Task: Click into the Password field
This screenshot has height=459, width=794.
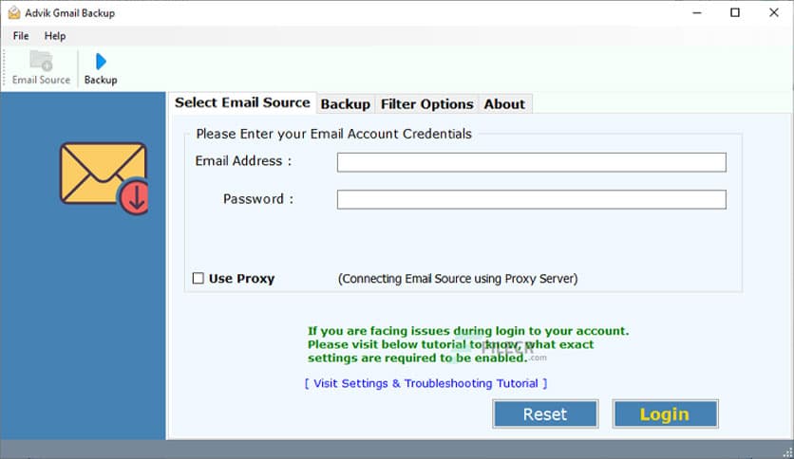Action: tap(531, 200)
